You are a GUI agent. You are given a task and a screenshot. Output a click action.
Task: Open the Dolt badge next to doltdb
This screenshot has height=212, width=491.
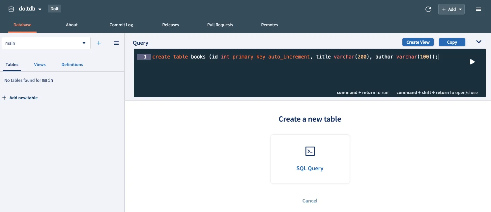(54, 8)
